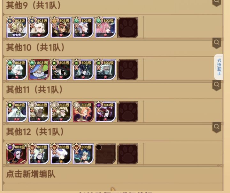Click 点击新增编队 to add a formation

(x=31, y=174)
